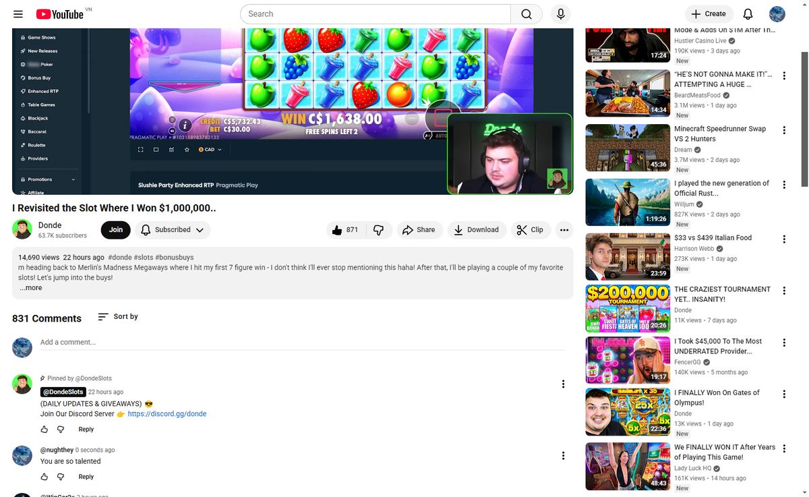Viewport: 809px width, 497px height.
Task: Open Lady Luck HQ channel name
Action: [x=694, y=468]
